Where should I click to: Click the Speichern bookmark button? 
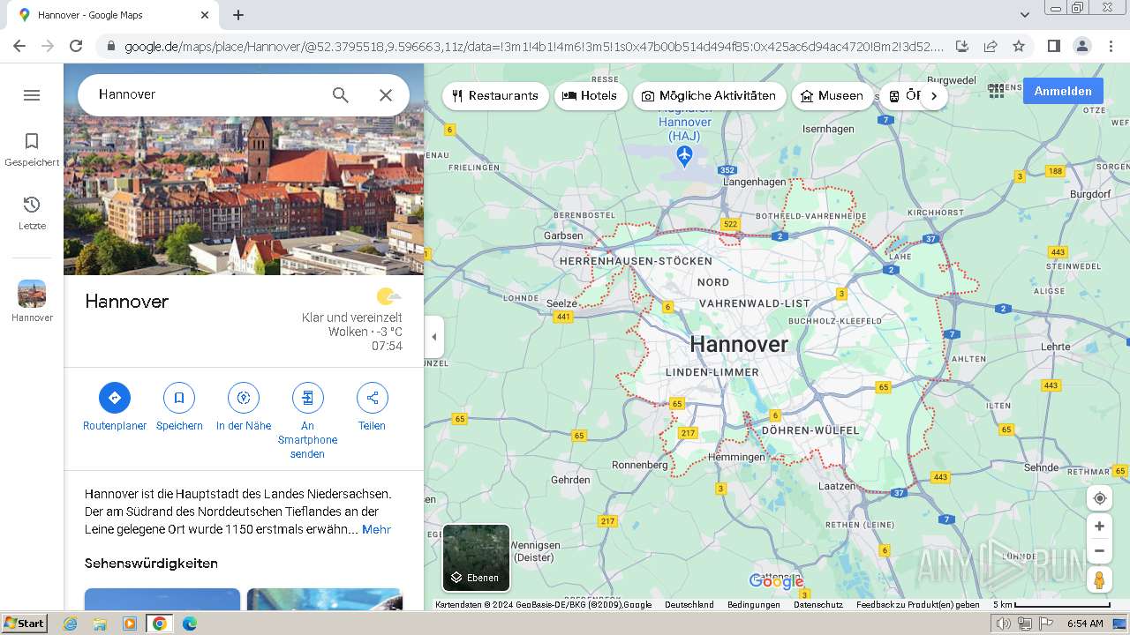click(x=179, y=407)
